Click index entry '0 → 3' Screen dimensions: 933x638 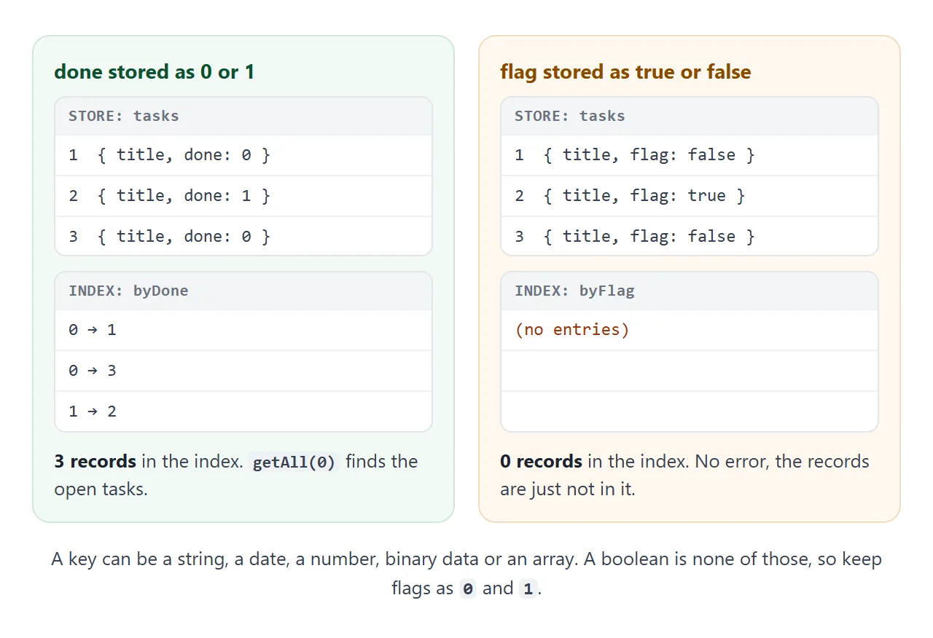pos(243,371)
